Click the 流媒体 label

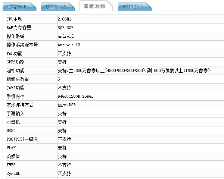13,156
